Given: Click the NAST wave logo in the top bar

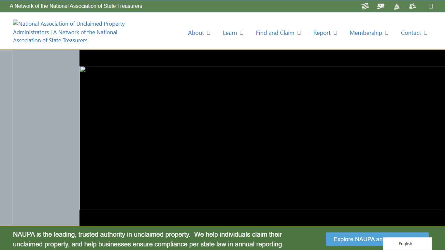Looking at the screenshot, I should 365,6.
